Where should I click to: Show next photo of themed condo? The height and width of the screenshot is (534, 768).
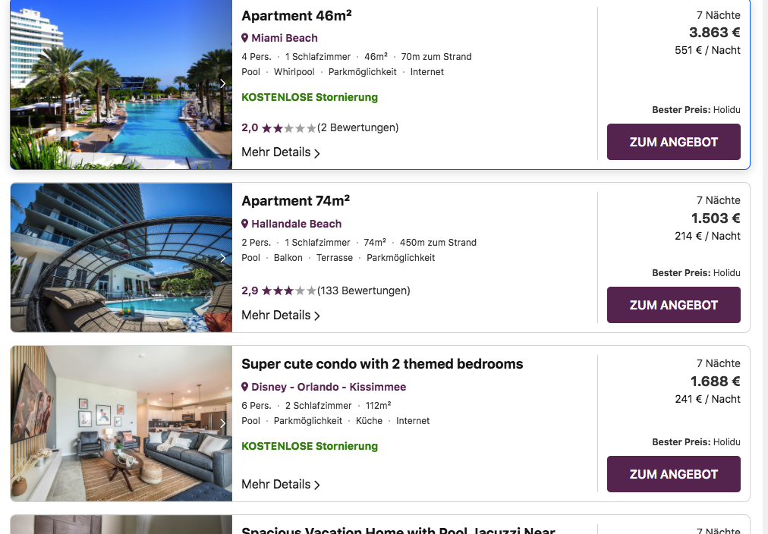(223, 423)
